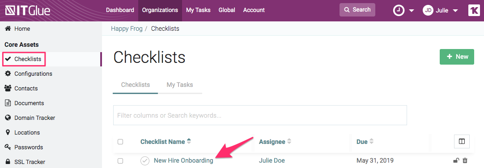Viewport: 484px width, 168px height.
Task: Select the Organizations nav tab
Action: pos(160,10)
